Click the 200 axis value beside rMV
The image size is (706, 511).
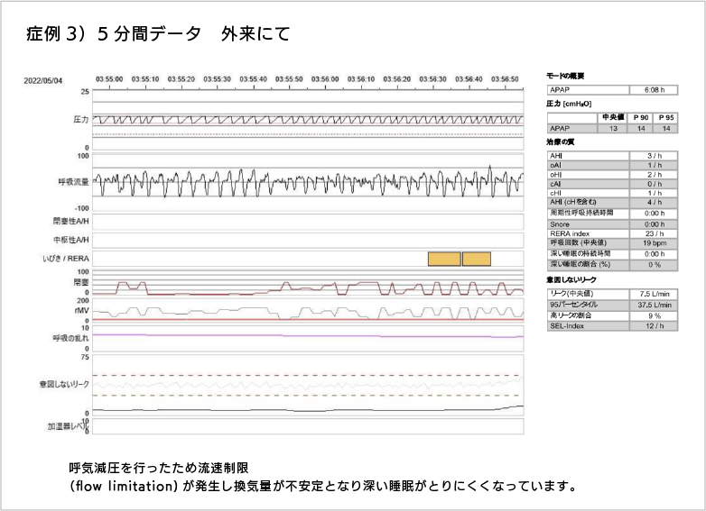(x=83, y=301)
